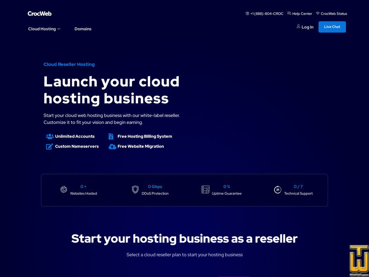Visit the CrocWeb Status page link
Screen dimensions: 369x277
[x=334, y=14]
